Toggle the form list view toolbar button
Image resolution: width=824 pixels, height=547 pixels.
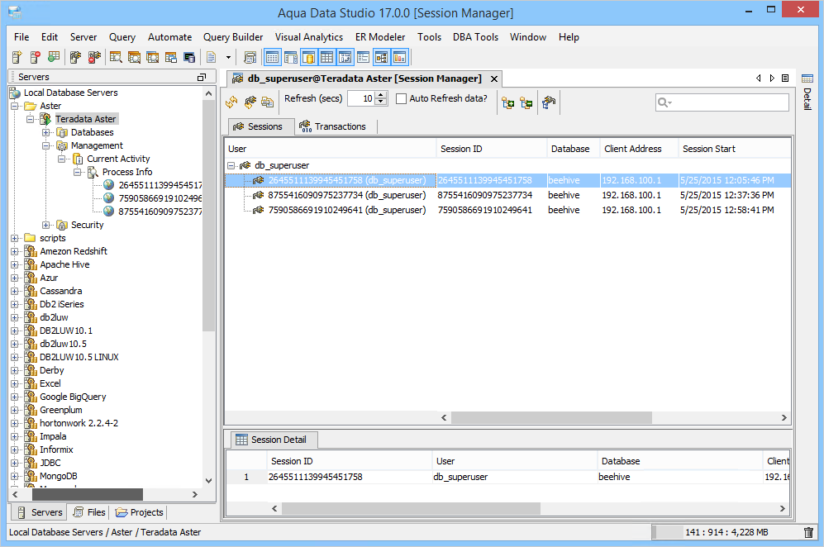tap(363, 57)
